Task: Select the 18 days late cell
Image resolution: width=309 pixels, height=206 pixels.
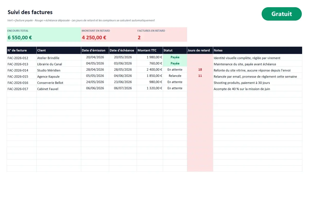Action: [200, 70]
